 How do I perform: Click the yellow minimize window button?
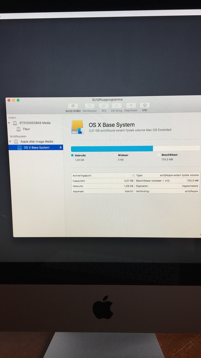click(13, 100)
